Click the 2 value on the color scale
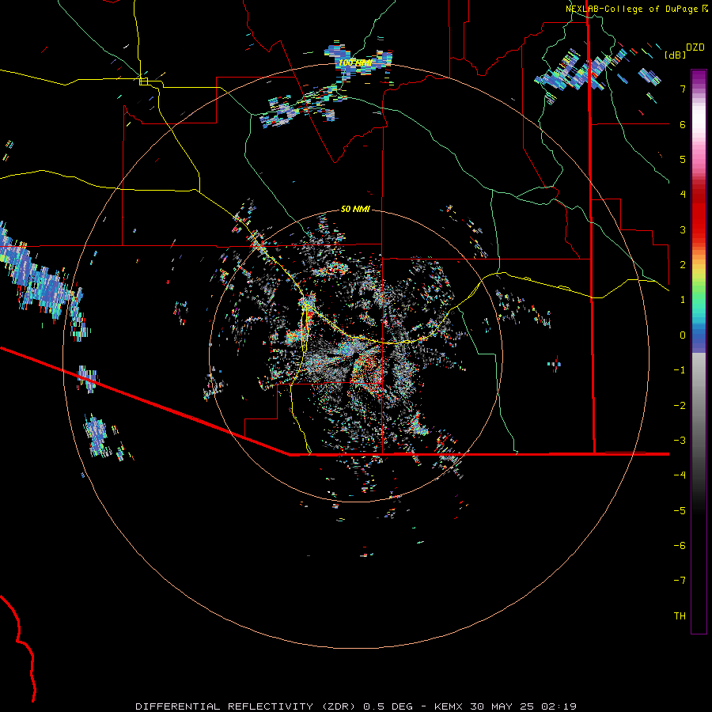This screenshot has height=712, width=712. pyautogui.click(x=683, y=265)
